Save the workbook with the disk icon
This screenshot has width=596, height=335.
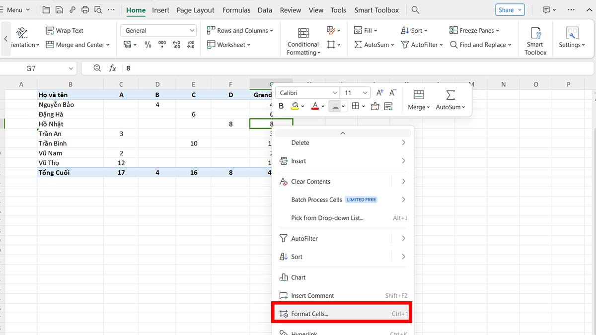(x=59, y=10)
